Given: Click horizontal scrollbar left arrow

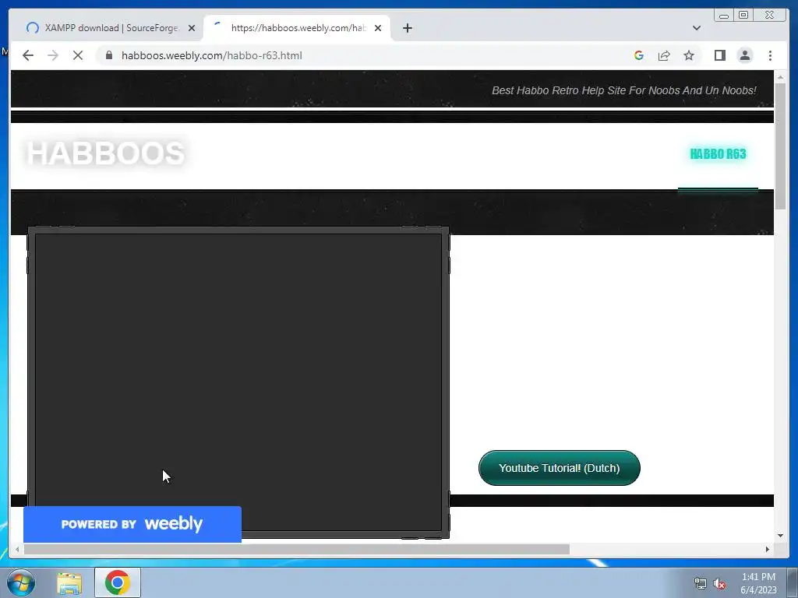Looking at the screenshot, I should click(x=17, y=549).
